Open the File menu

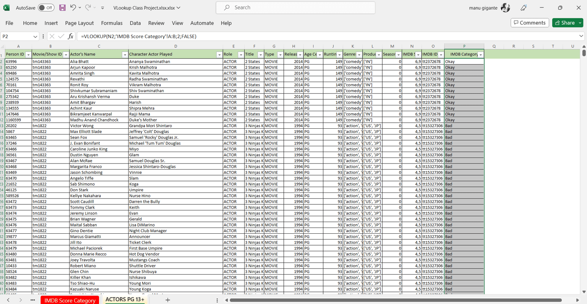[9, 23]
